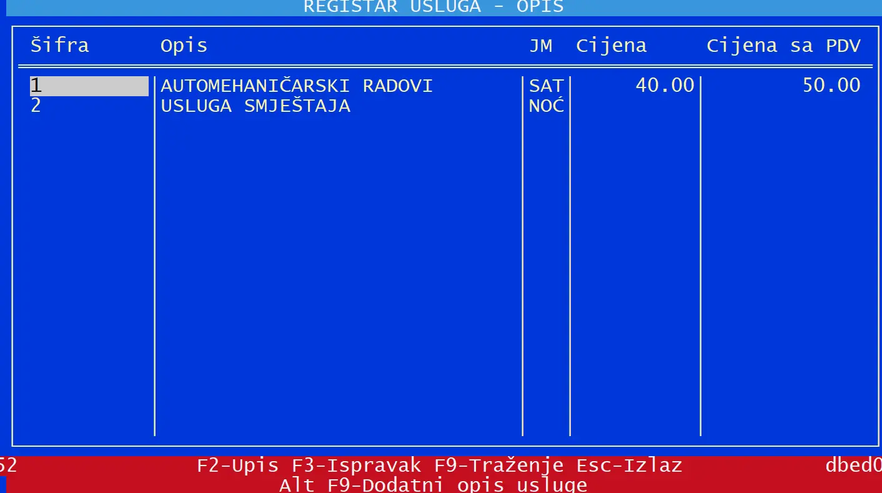Select the highlighted Šifra cell with code 1

point(89,86)
